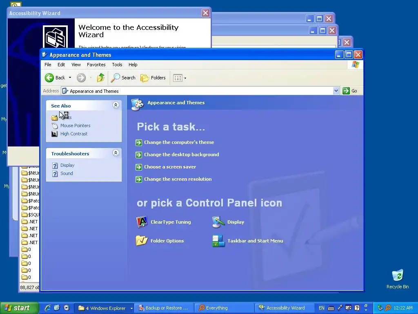418x314 pixels.
Task: Open the language bar options arrow
Action: (366, 310)
